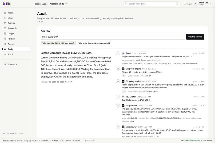Expand the Jordan Lee account menu chevron
This screenshot has width=215, height=143.
point(210,4)
